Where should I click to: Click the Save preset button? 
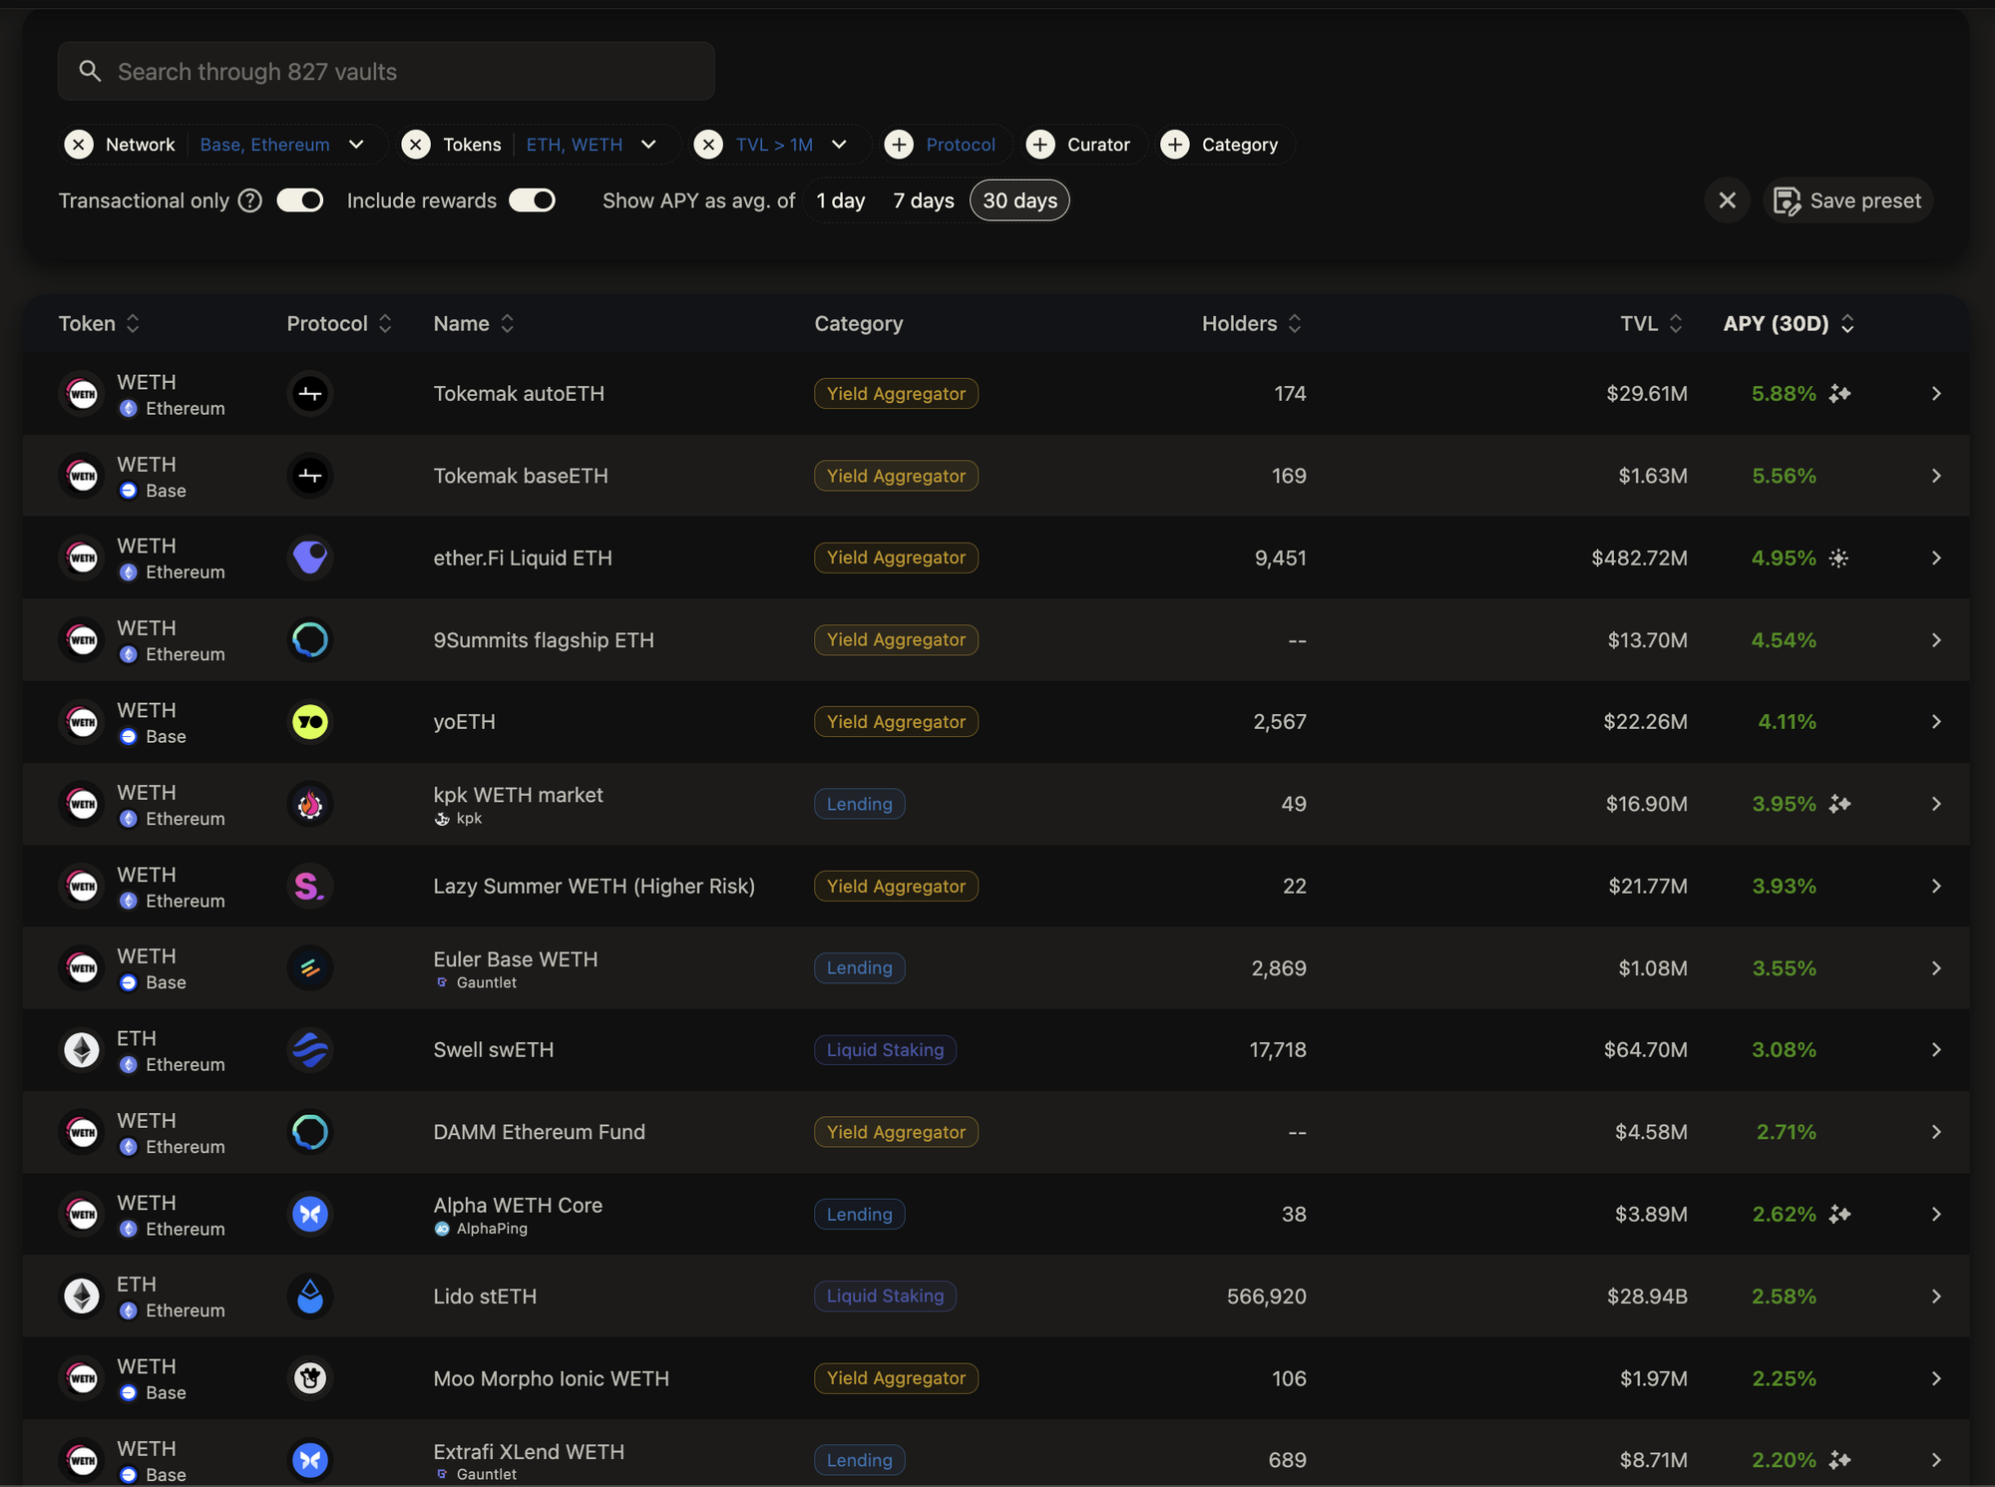click(x=1847, y=200)
